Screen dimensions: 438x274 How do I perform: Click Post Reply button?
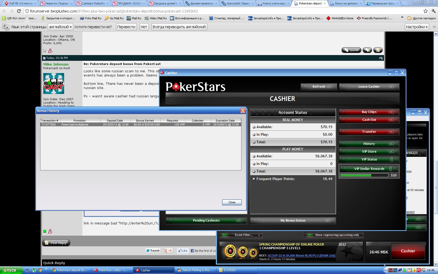(x=56, y=243)
